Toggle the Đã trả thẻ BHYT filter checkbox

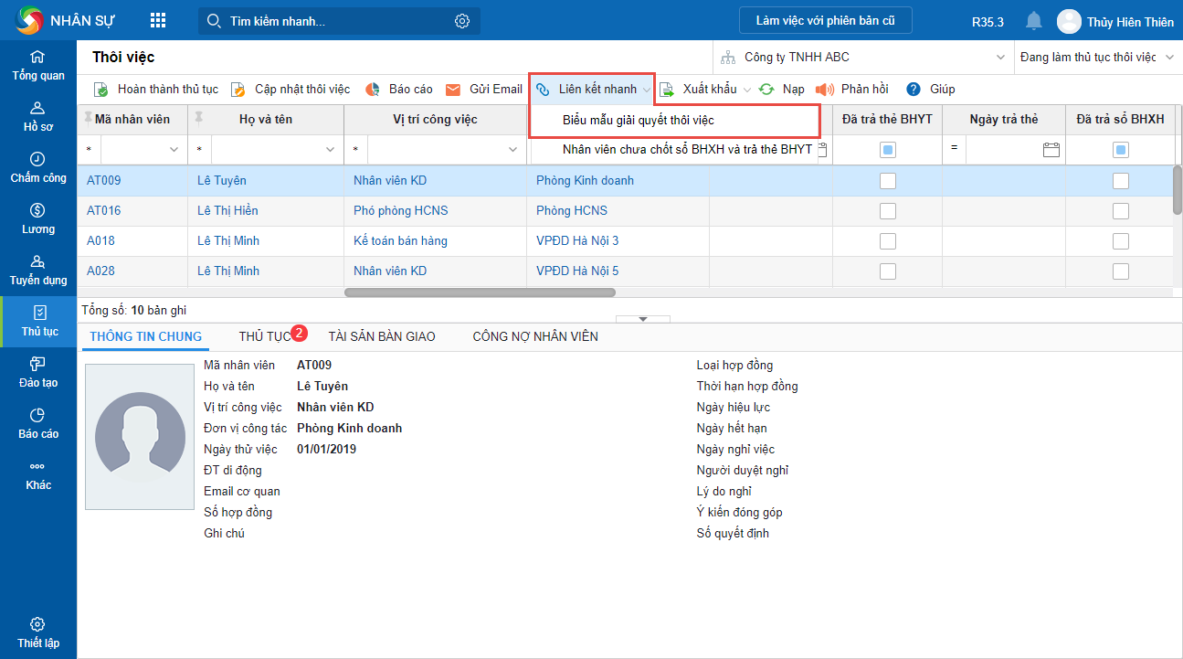887,150
